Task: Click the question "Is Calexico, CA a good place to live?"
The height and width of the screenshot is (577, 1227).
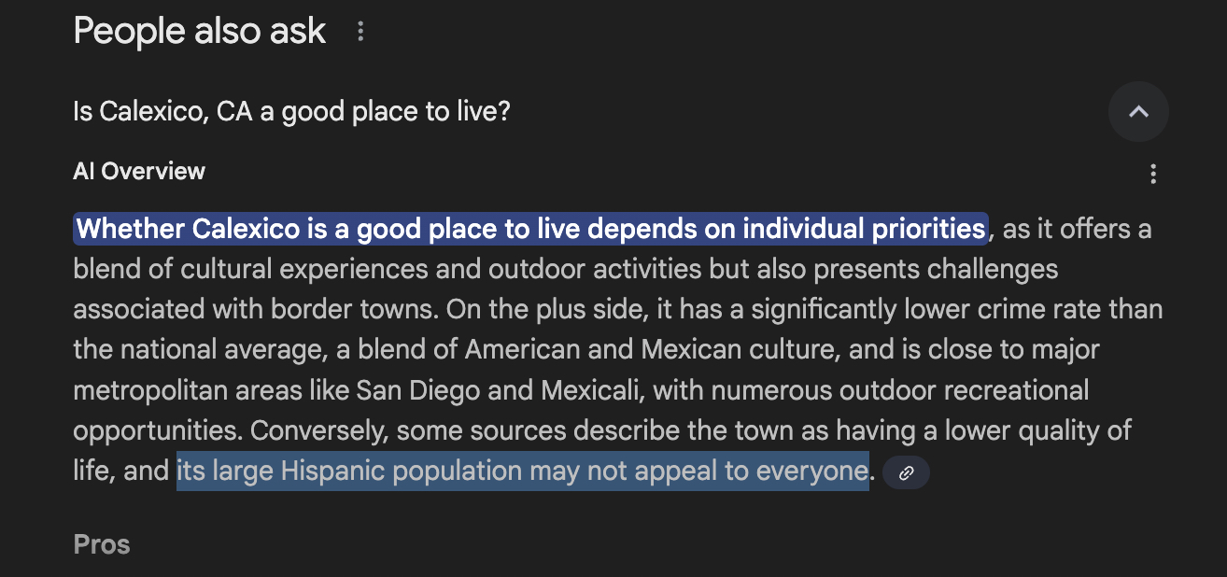Action: (x=291, y=112)
